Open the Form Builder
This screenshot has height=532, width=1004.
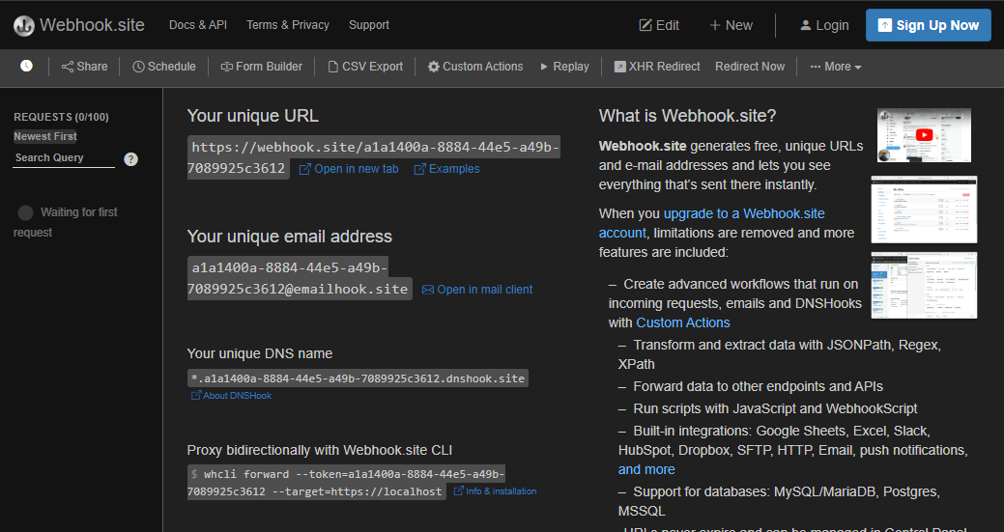pos(261,67)
